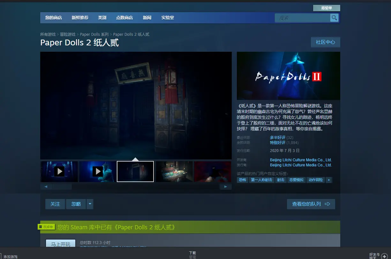Viewport: 391px width, 259px height.
Task: Open the 社区中心 community hub
Action: click(326, 42)
